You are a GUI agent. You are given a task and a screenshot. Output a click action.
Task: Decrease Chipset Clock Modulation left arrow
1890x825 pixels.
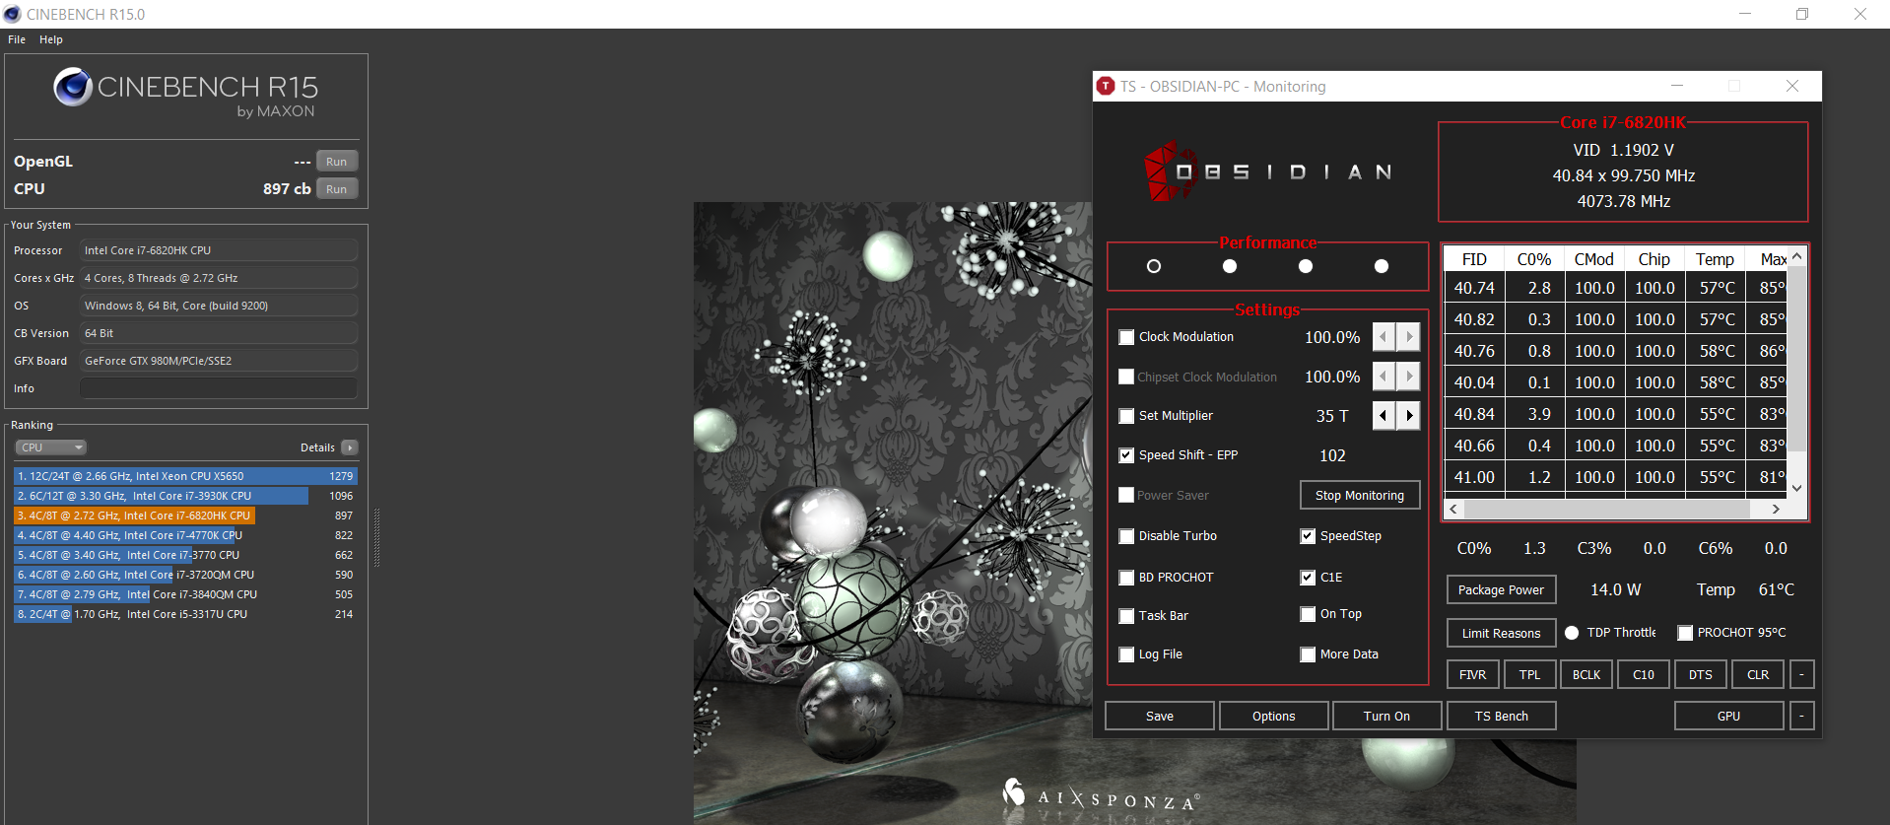click(x=1384, y=377)
